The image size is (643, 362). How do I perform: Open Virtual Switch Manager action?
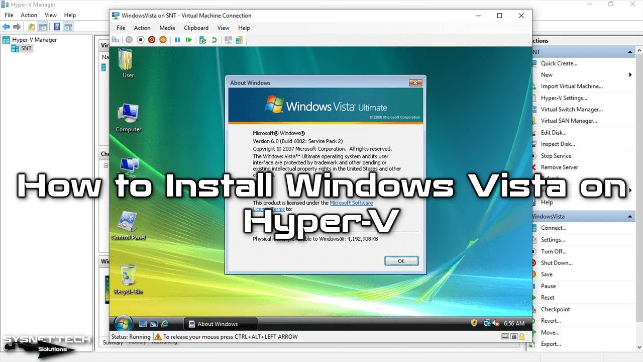tap(572, 109)
